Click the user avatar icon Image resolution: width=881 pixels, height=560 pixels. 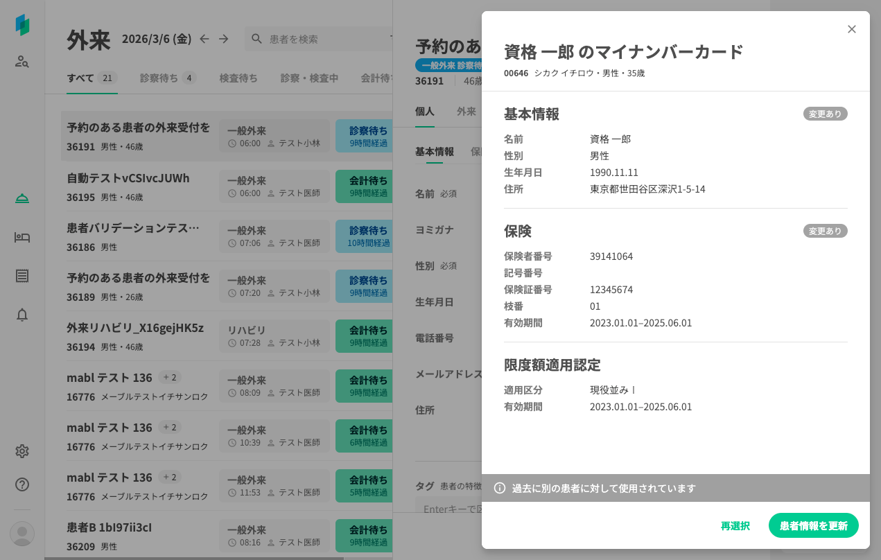pos(22,534)
